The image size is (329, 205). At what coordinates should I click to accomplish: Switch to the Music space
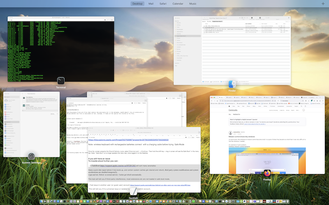tap(192, 4)
